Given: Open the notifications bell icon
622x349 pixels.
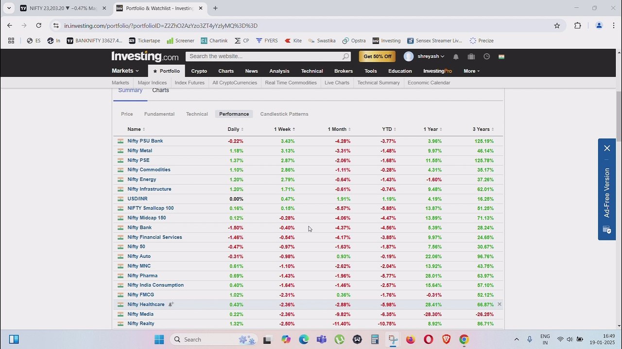Looking at the screenshot, I should coord(456,57).
